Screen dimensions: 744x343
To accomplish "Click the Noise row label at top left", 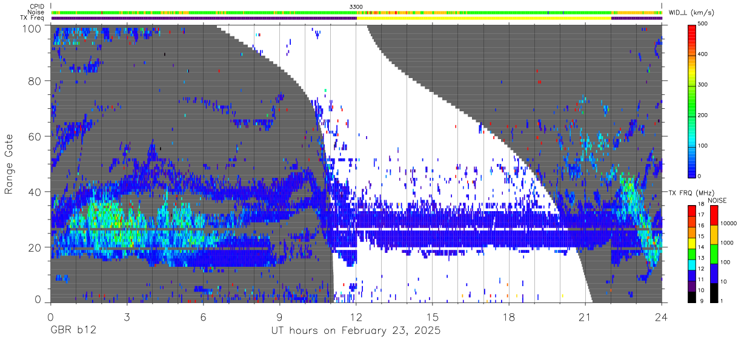I will click(x=37, y=12).
